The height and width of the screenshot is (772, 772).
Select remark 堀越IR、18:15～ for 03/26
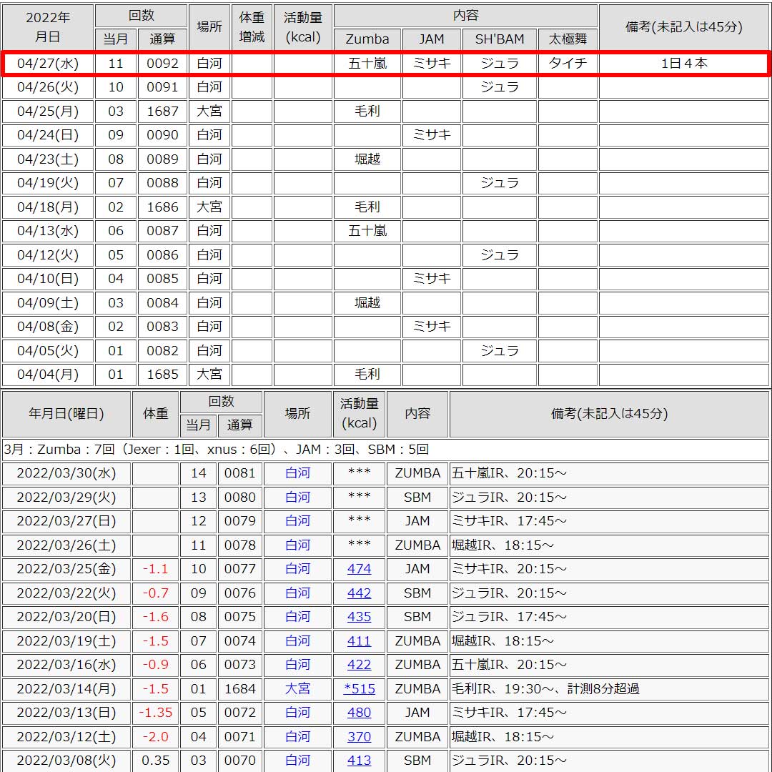coord(503,545)
